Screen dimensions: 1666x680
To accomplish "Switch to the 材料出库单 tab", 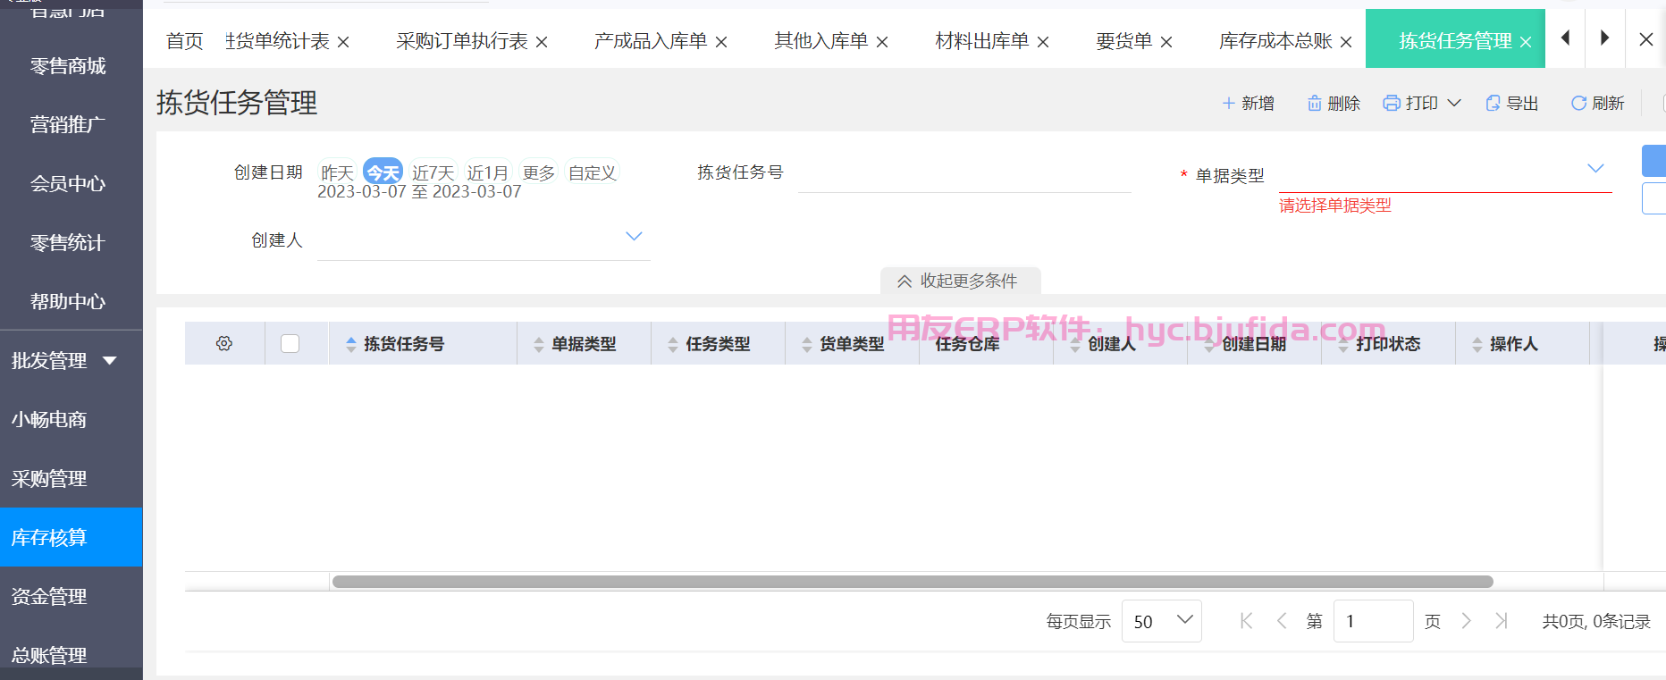I will coord(982,41).
